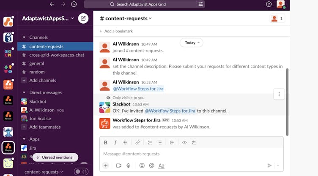Open Slackbot direct message

(55, 101)
